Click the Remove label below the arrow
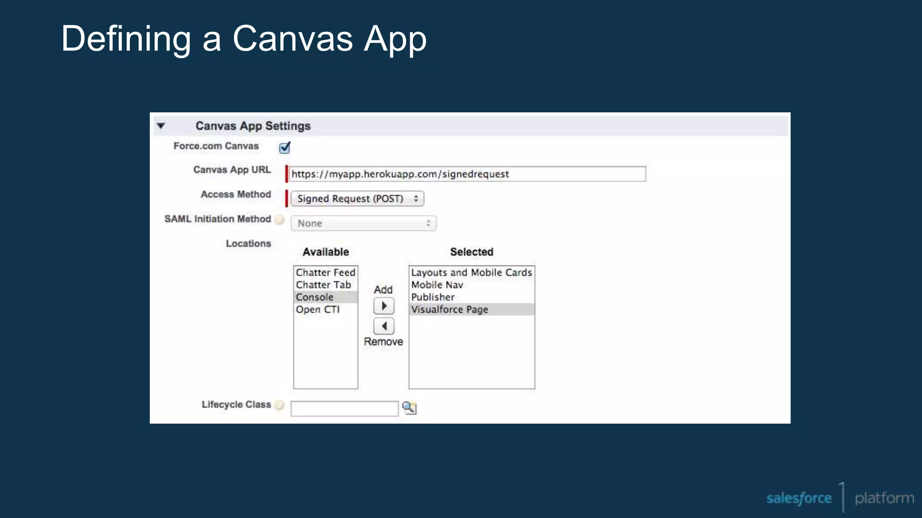The height and width of the screenshot is (518, 922). coord(383,342)
